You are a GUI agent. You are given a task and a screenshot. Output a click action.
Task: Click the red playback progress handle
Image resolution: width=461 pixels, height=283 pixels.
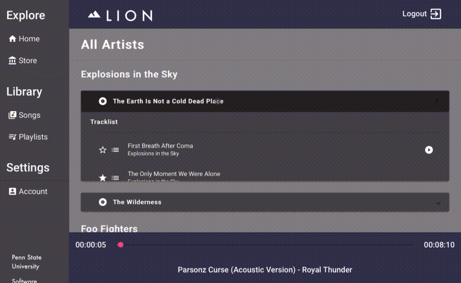point(120,245)
